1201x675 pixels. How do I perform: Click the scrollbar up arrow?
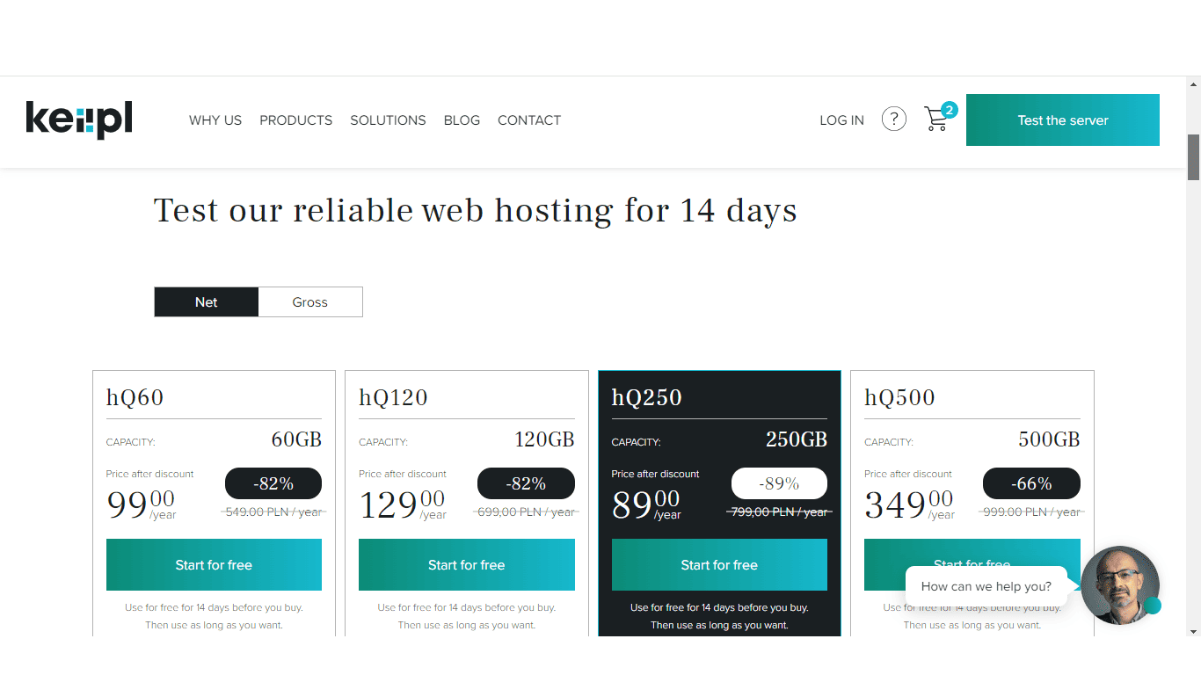tap(1193, 84)
